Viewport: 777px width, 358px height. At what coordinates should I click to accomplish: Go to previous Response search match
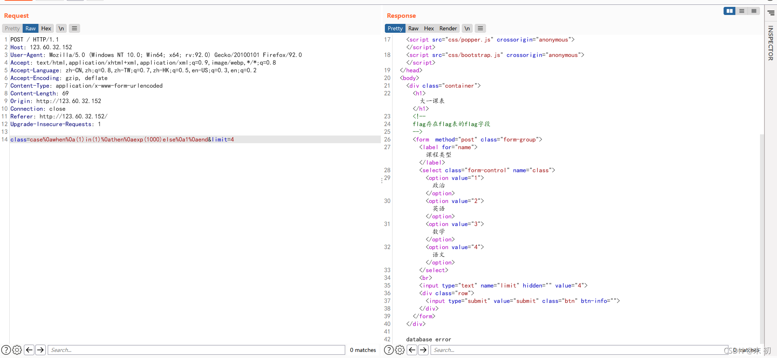coord(412,350)
